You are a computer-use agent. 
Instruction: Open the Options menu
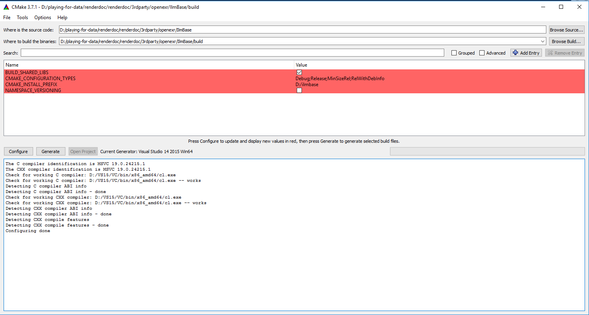[43, 18]
